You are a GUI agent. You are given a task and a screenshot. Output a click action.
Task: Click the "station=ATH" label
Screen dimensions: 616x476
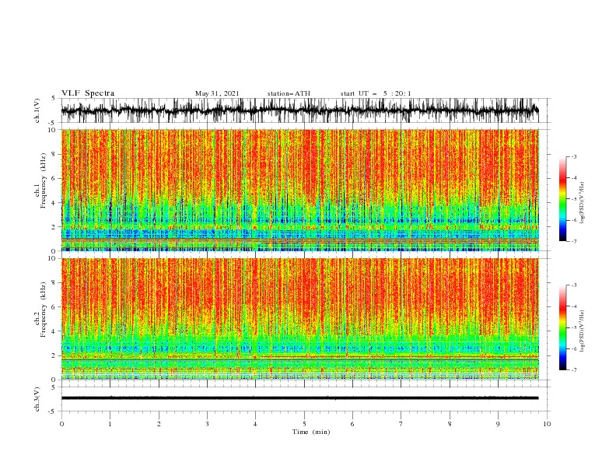pyautogui.click(x=289, y=93)
